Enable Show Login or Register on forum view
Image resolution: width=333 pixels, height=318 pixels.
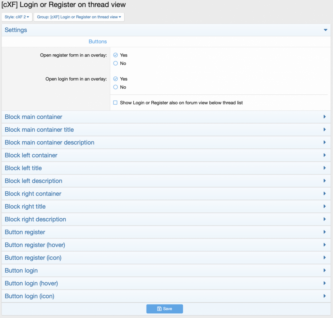(115, 103)
